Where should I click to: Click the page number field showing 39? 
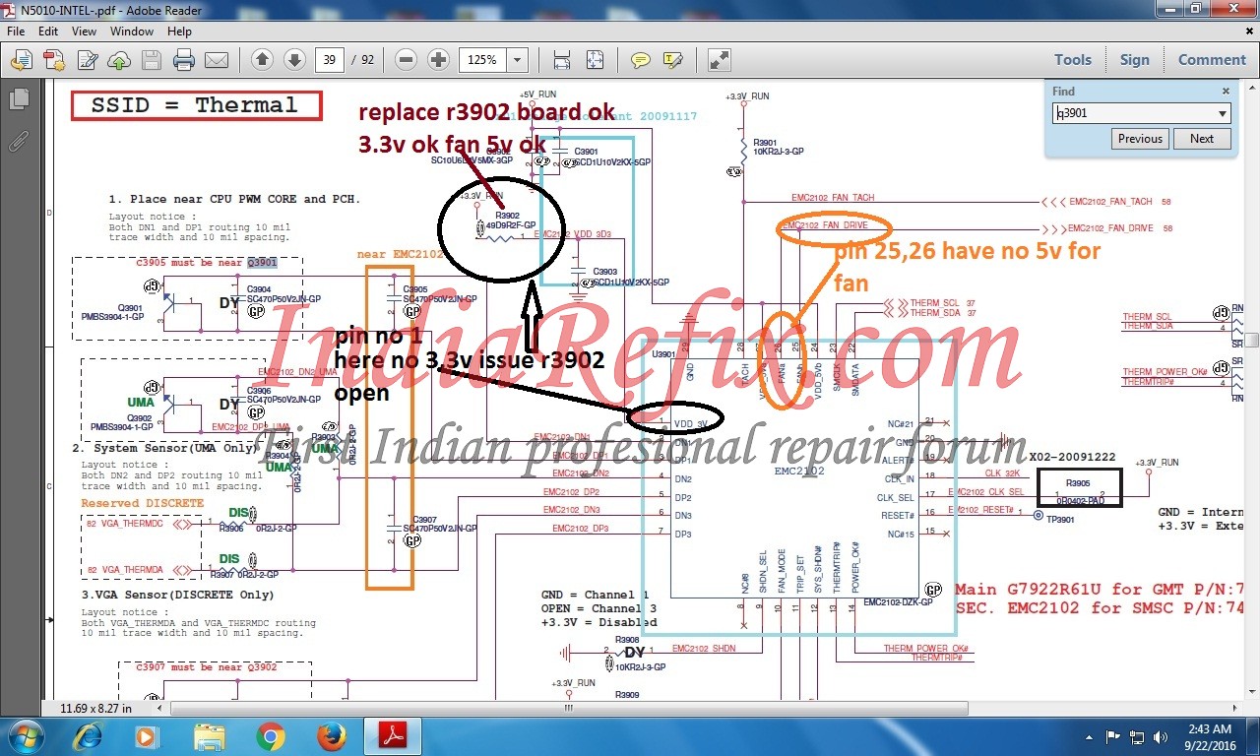coord(329,60)
